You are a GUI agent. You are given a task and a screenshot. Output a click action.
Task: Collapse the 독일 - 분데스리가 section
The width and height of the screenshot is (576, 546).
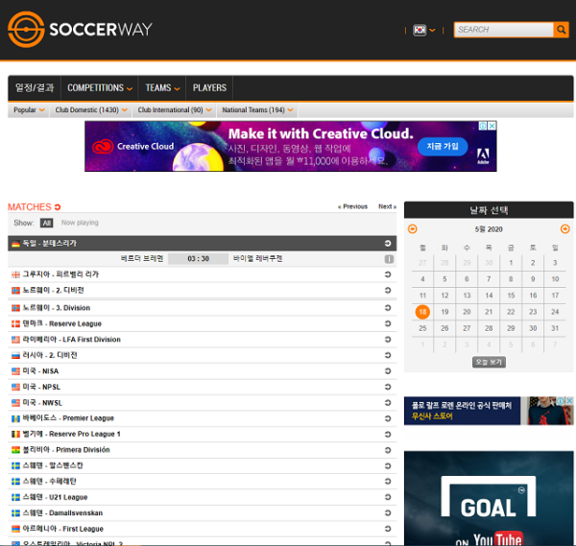[x=389, y=244]
